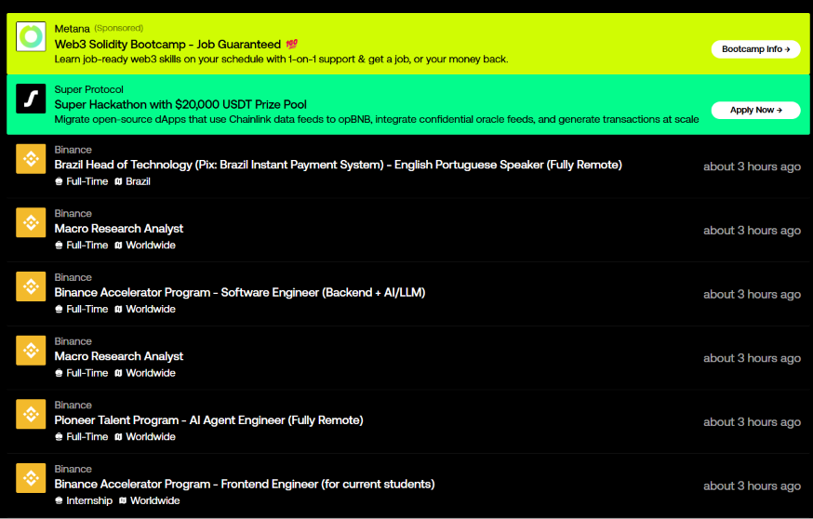Click map icon in Frontend Engineer internship row
Viewport: 813px width, 519px height.
[123, 500]
